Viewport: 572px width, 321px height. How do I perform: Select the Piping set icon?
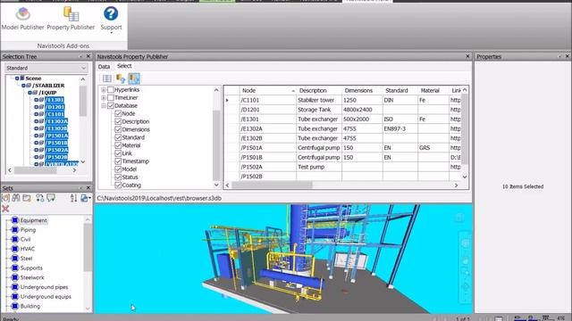click(x=14, y=230)
